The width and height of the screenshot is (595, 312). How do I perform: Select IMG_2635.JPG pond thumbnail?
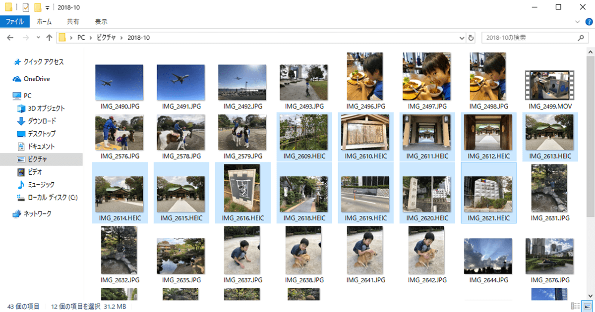[x=180, y=257]
